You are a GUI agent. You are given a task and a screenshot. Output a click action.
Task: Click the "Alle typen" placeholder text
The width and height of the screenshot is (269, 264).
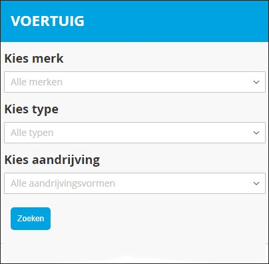tap(32, 133)
